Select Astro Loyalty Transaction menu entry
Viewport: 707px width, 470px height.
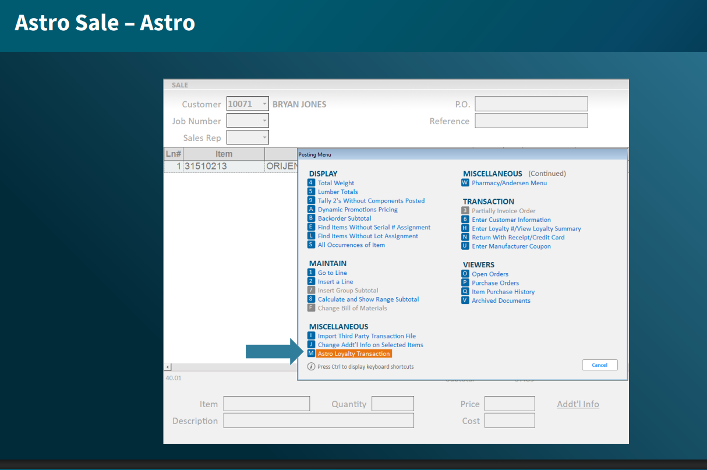coord(354,354)
